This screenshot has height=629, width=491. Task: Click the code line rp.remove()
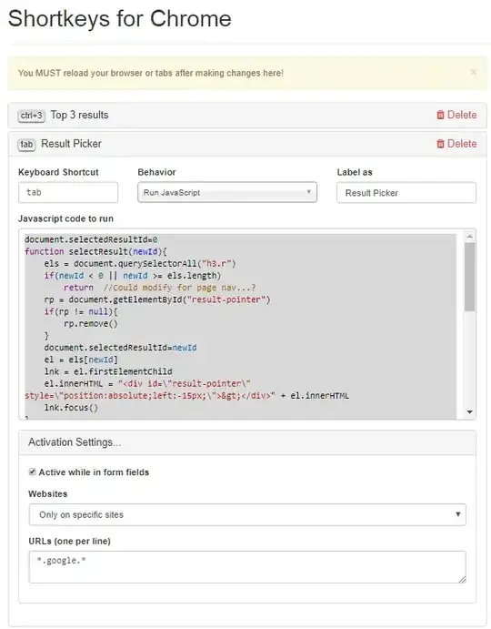pos(91,324)
